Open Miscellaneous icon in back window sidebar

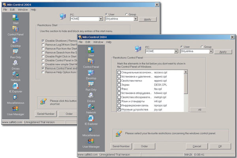pyautogui.click(x=15, y=97)
